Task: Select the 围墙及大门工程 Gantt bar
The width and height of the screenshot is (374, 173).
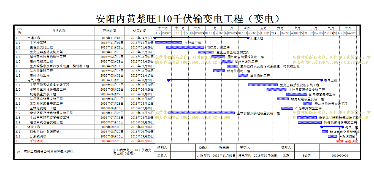Action: tap(185, 47)
